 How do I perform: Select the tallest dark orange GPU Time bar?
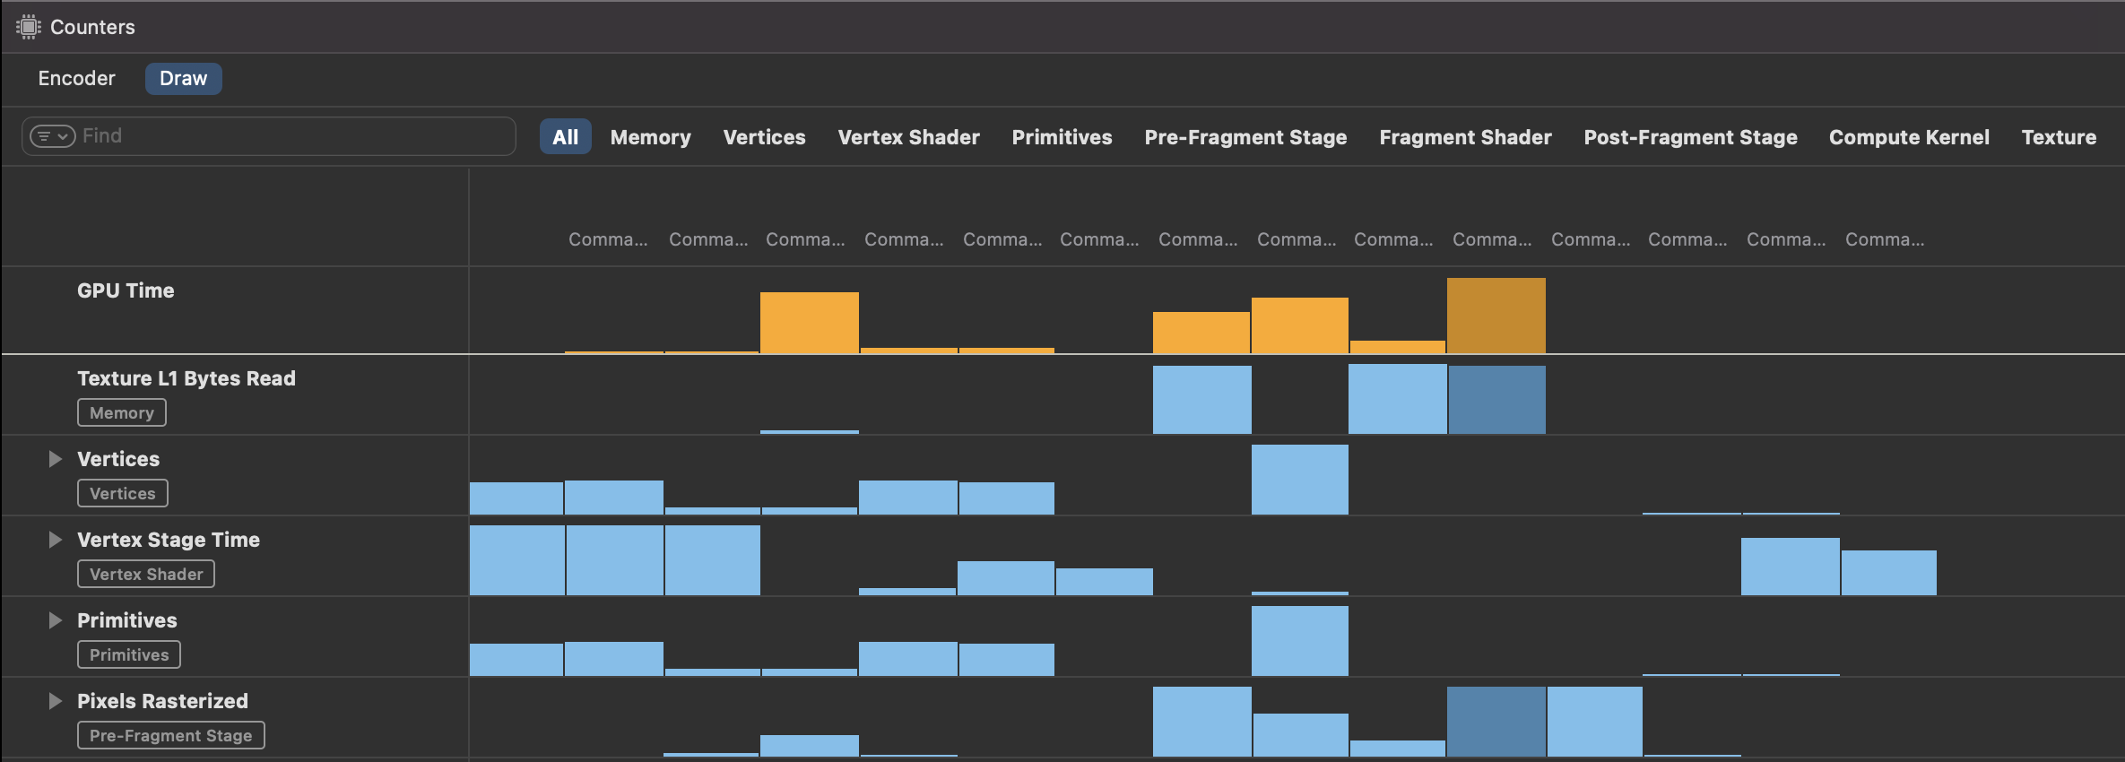click(x=1496, y=316)
